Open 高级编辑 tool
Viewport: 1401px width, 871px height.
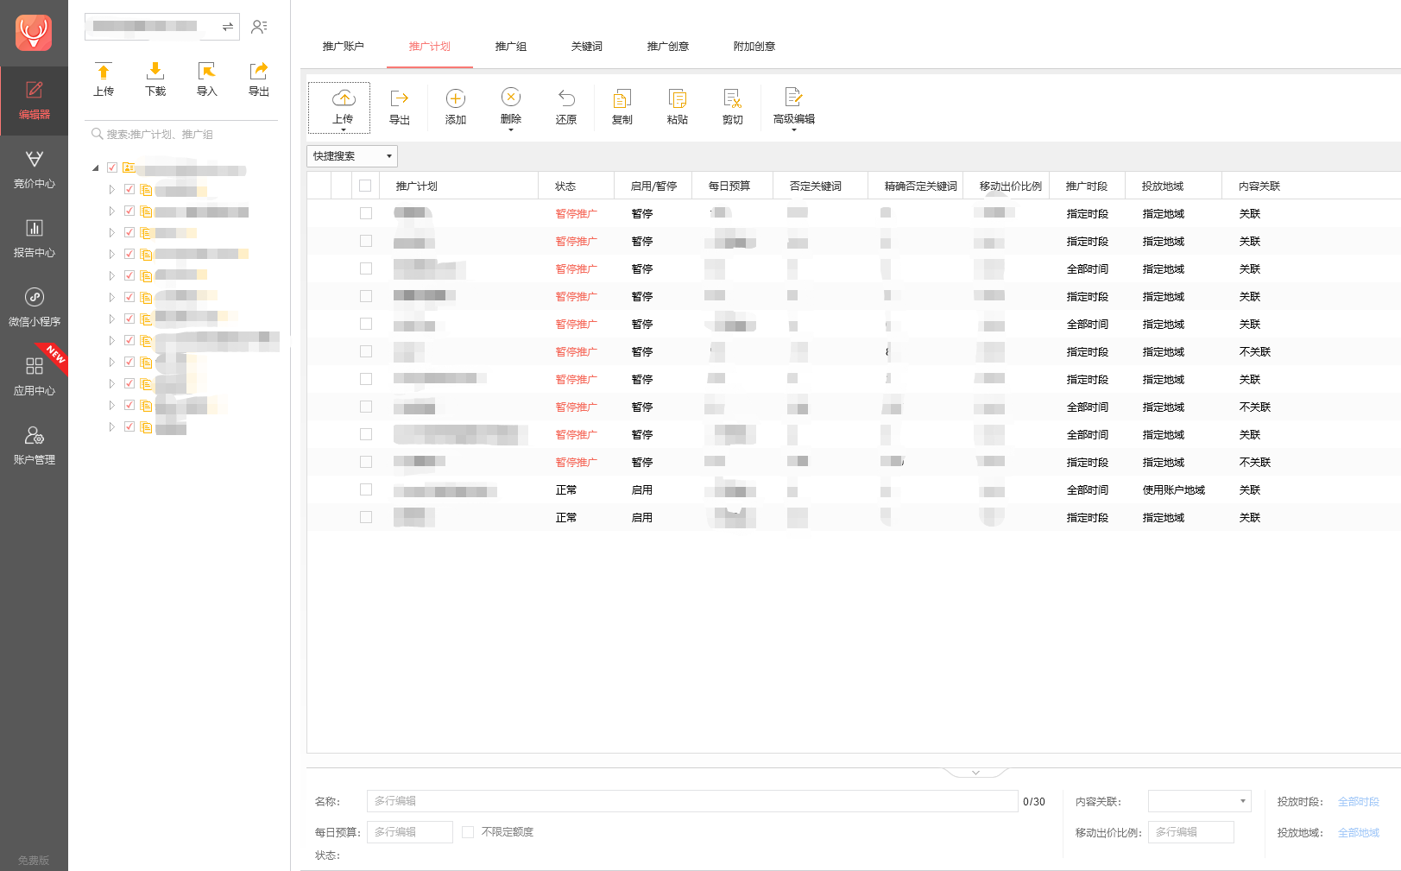pos(794,108)
